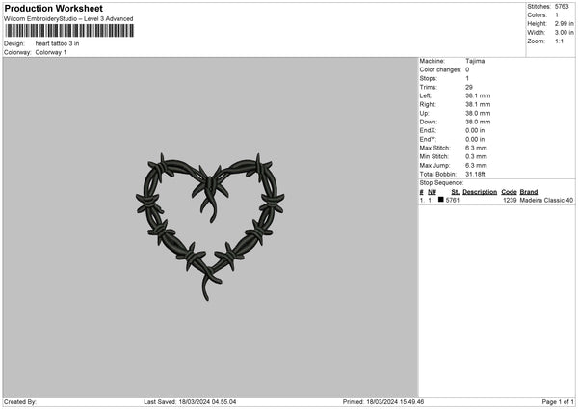Image resolution: width=578 pixels, height=409 pixels.
Task: Click the Machine value Tajima
Action: point(475,61)
